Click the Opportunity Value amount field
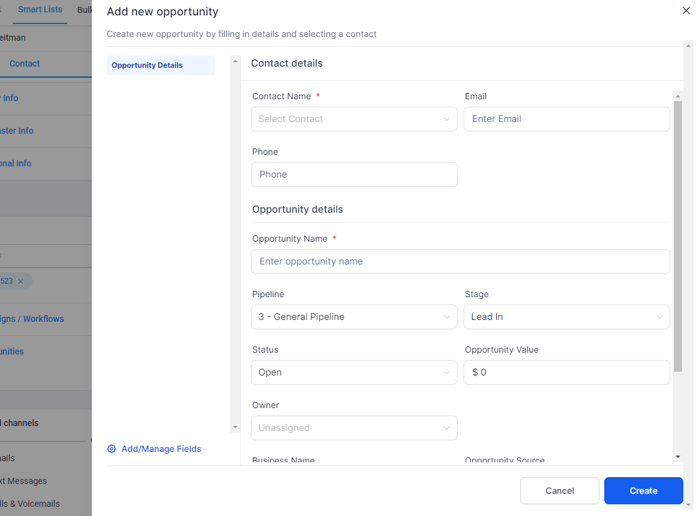This screenshot has width=698, height=516. [566, 372]
